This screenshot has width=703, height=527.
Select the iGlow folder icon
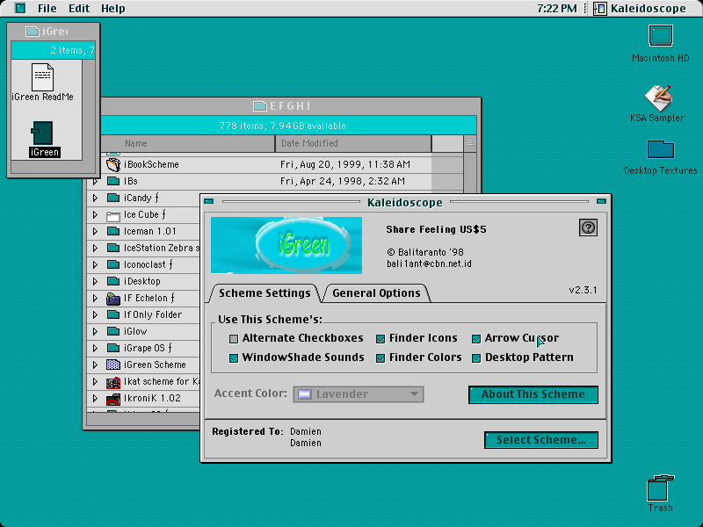click(113, 331)
